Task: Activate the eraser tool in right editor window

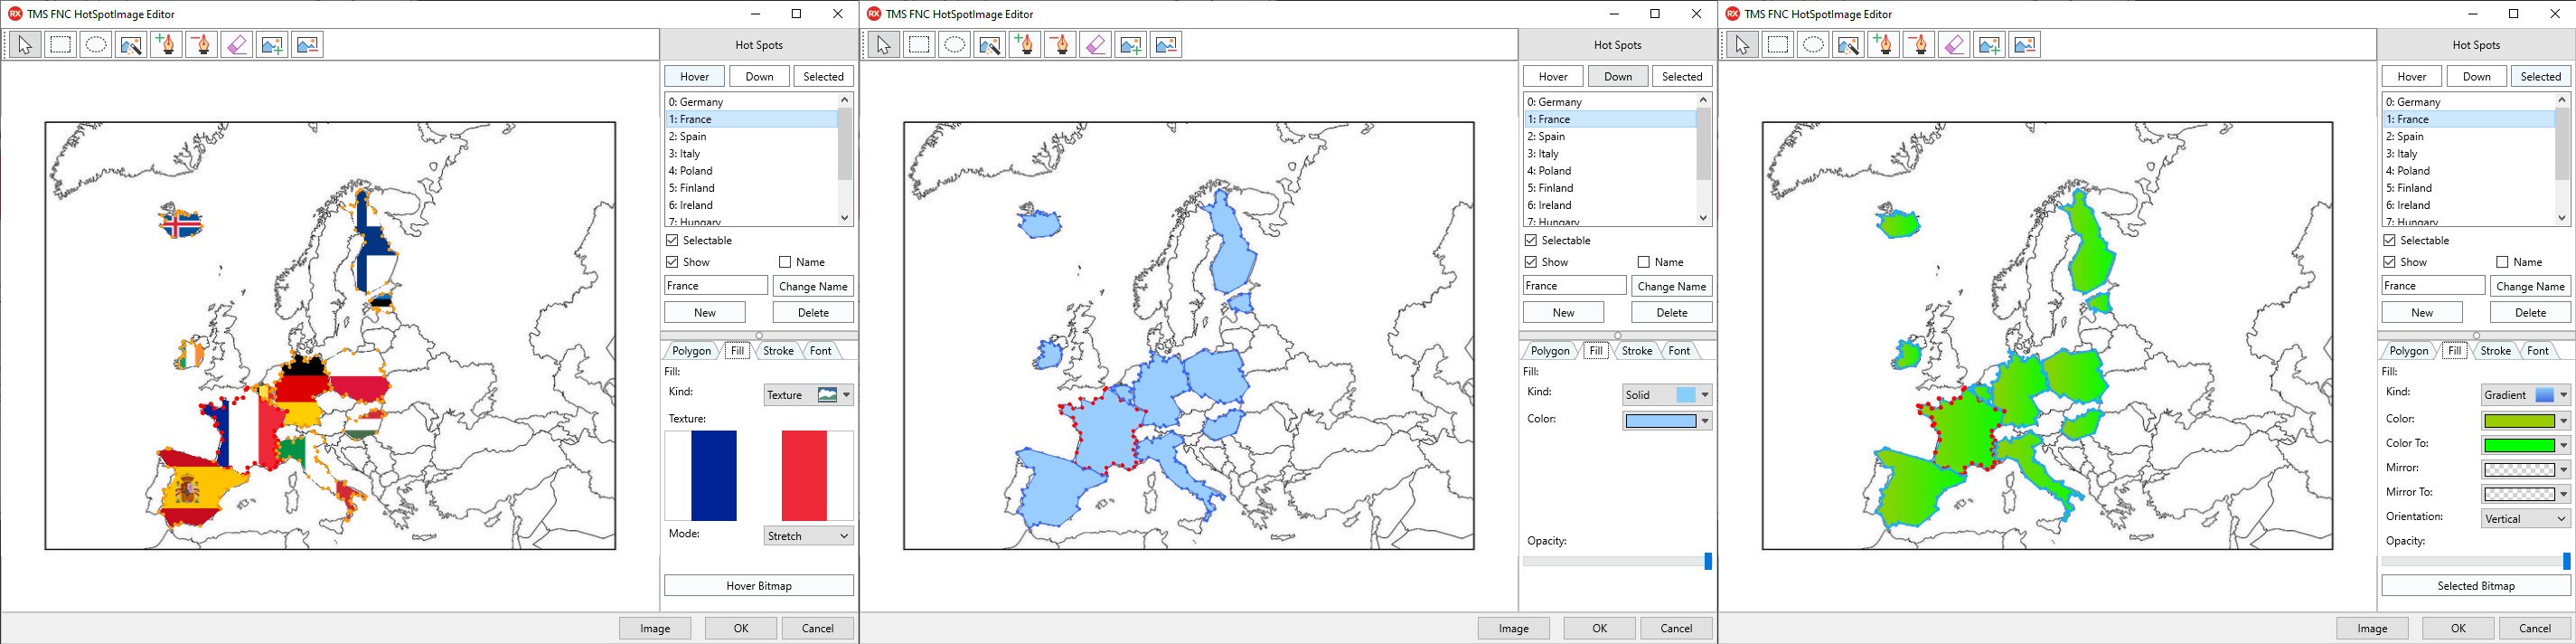Action: [1955, 45]
